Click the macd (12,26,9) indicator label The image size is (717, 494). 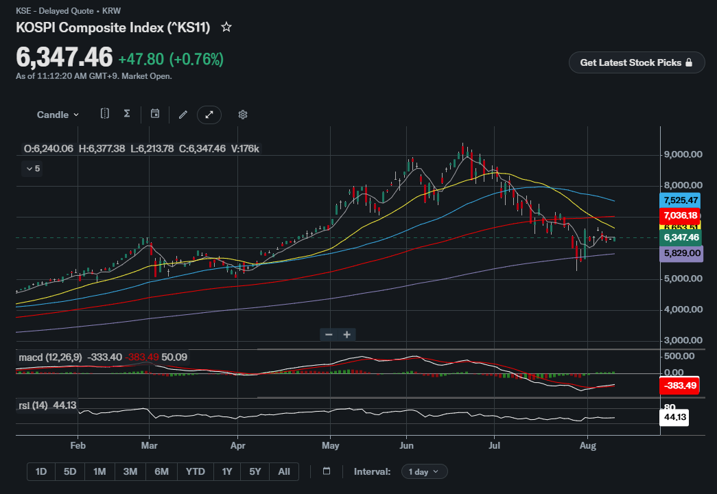(50, 357)
